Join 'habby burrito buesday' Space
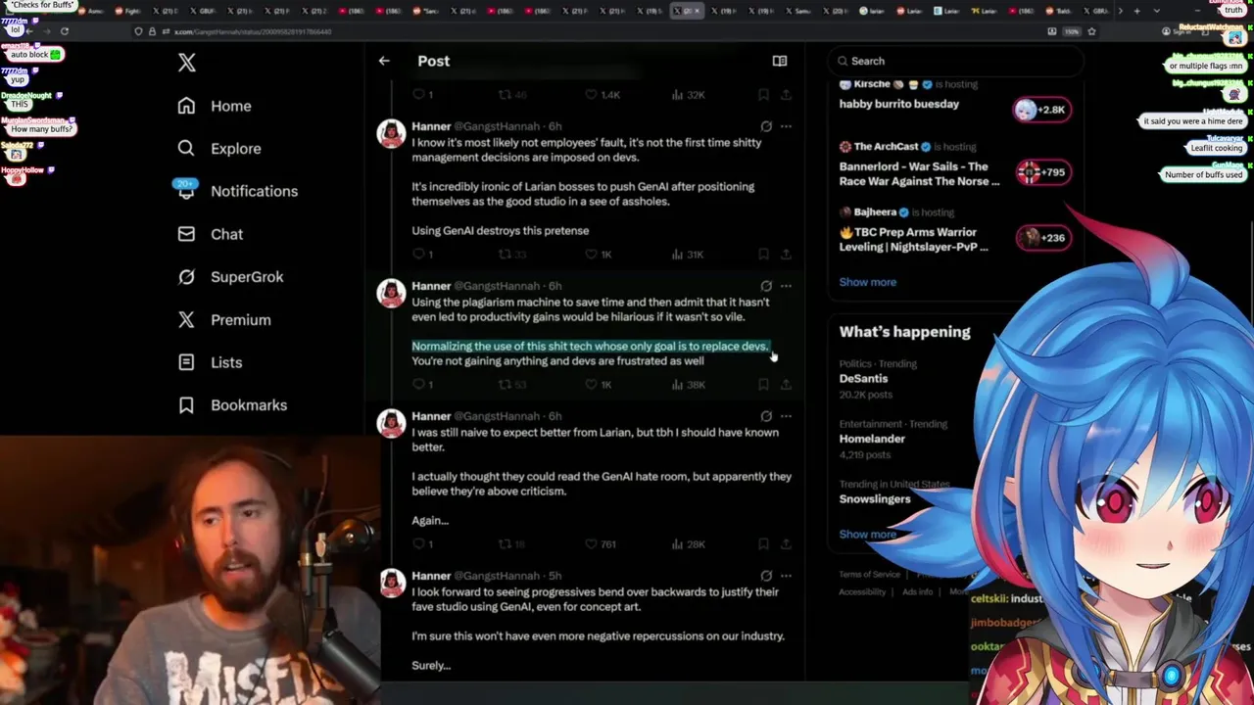This screenshot has height=705, width=1254. pyautogui.click(x=1042, y=110)
